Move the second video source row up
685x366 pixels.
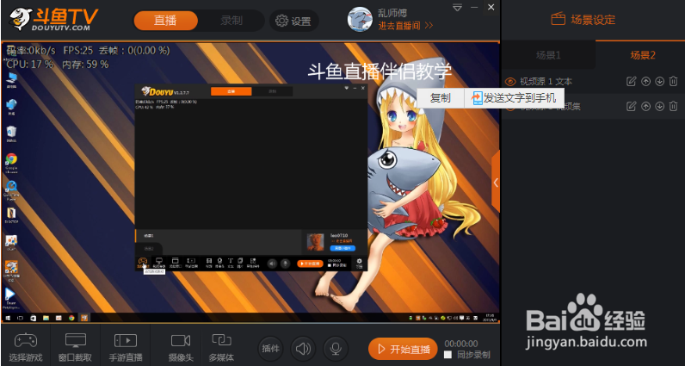[645, 106]
